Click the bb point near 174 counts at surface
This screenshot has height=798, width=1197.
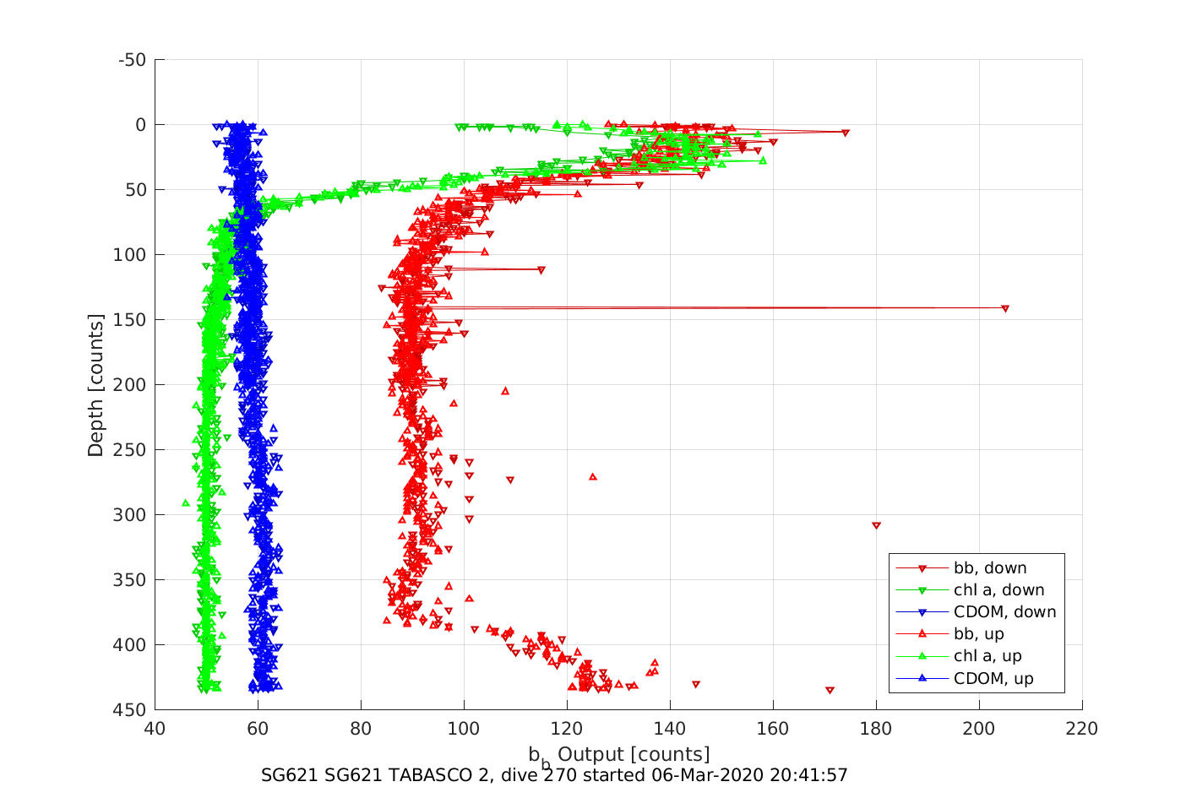846,133
